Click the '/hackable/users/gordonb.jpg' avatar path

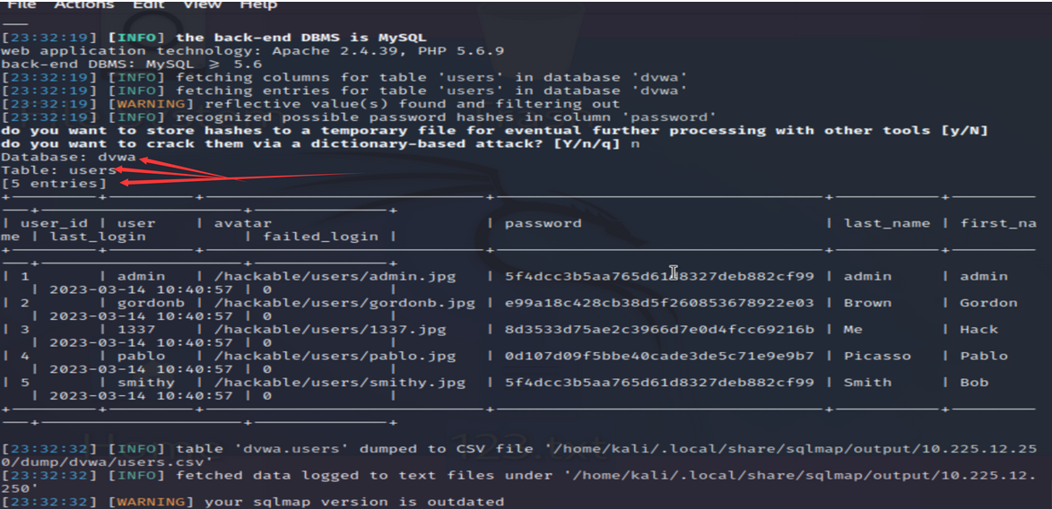[x=344, y=303]
